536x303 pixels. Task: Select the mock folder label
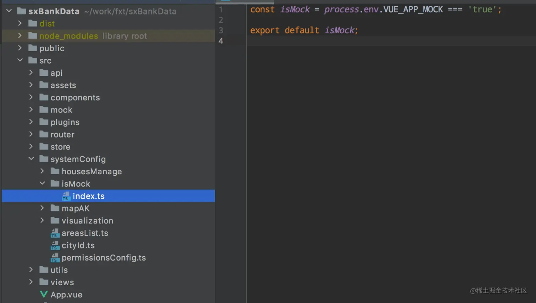point(61,110)
